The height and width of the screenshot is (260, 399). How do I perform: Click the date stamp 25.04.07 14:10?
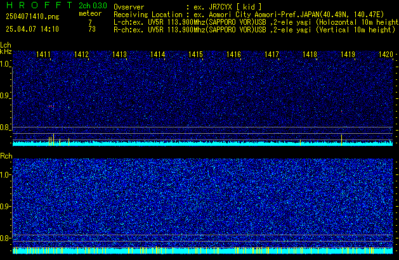32,29
